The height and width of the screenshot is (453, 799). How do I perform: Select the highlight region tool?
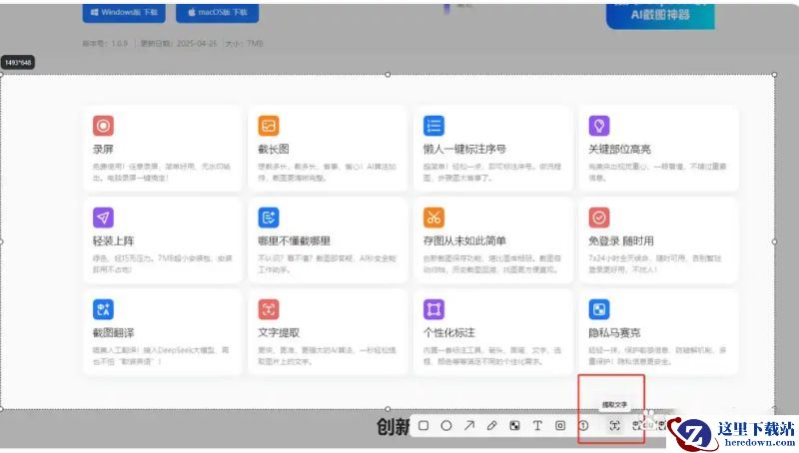pos(560,425)
